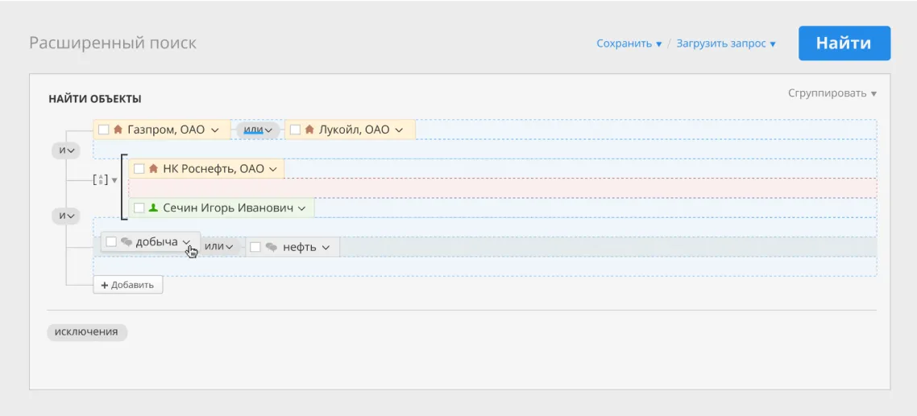
Task: Click the Газпром, ОАО label text
Action: click(x=166, y=130)
